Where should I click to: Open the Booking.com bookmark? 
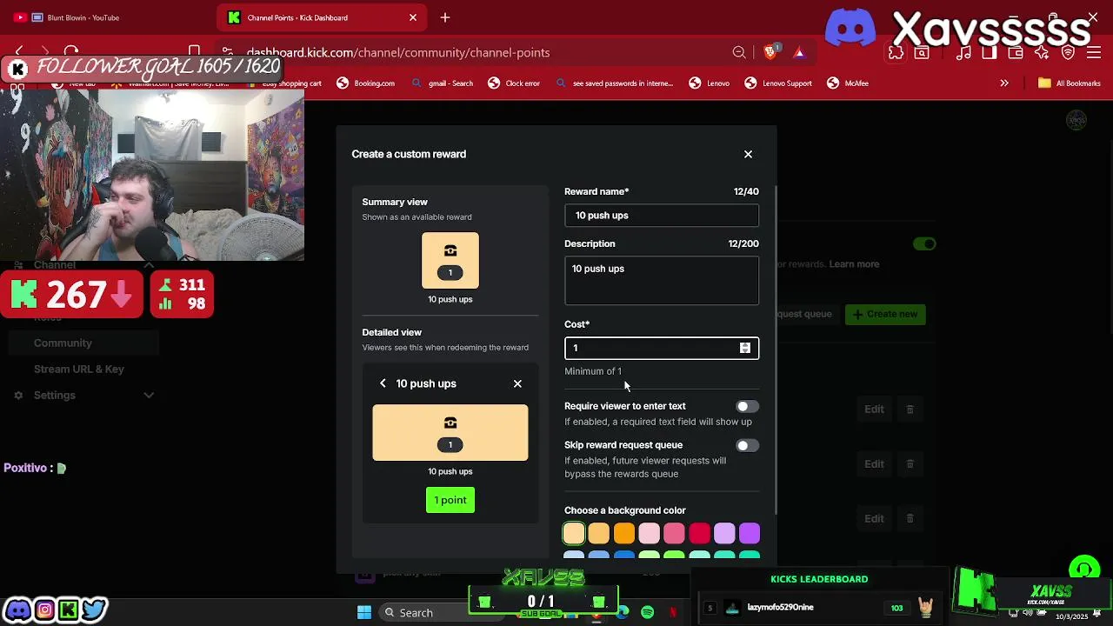(365, 83)
